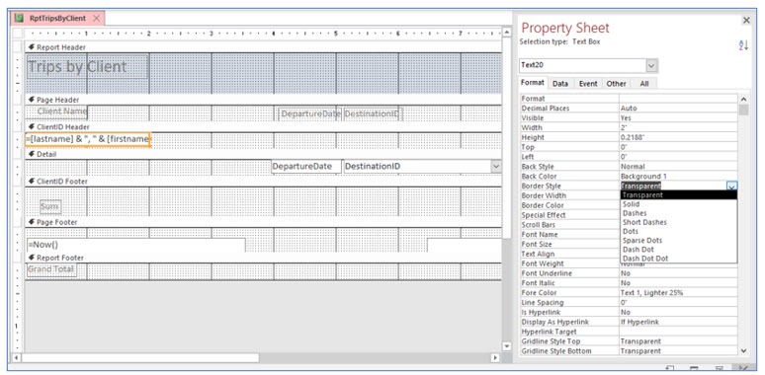Open the Text20 object selector dropdown
Viewport: 765px width, 375px height.
651,65
